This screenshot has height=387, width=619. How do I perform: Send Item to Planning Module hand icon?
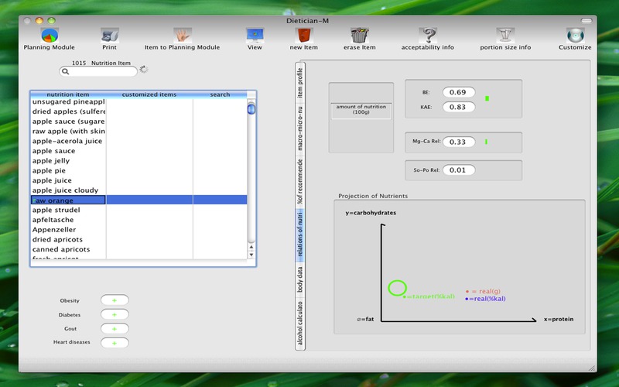pyautogui.click(x=182, y=36)
